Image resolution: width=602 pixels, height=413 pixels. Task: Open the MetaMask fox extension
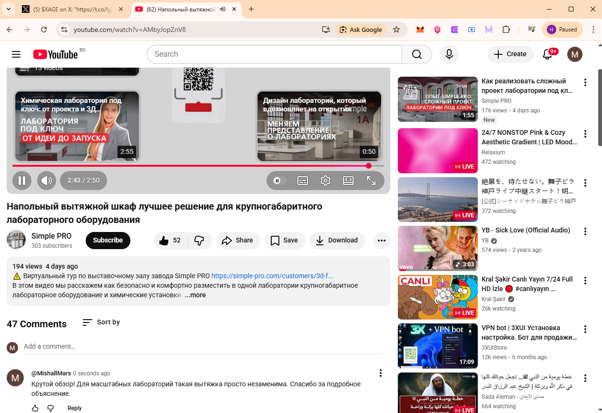tap(420, 30)
